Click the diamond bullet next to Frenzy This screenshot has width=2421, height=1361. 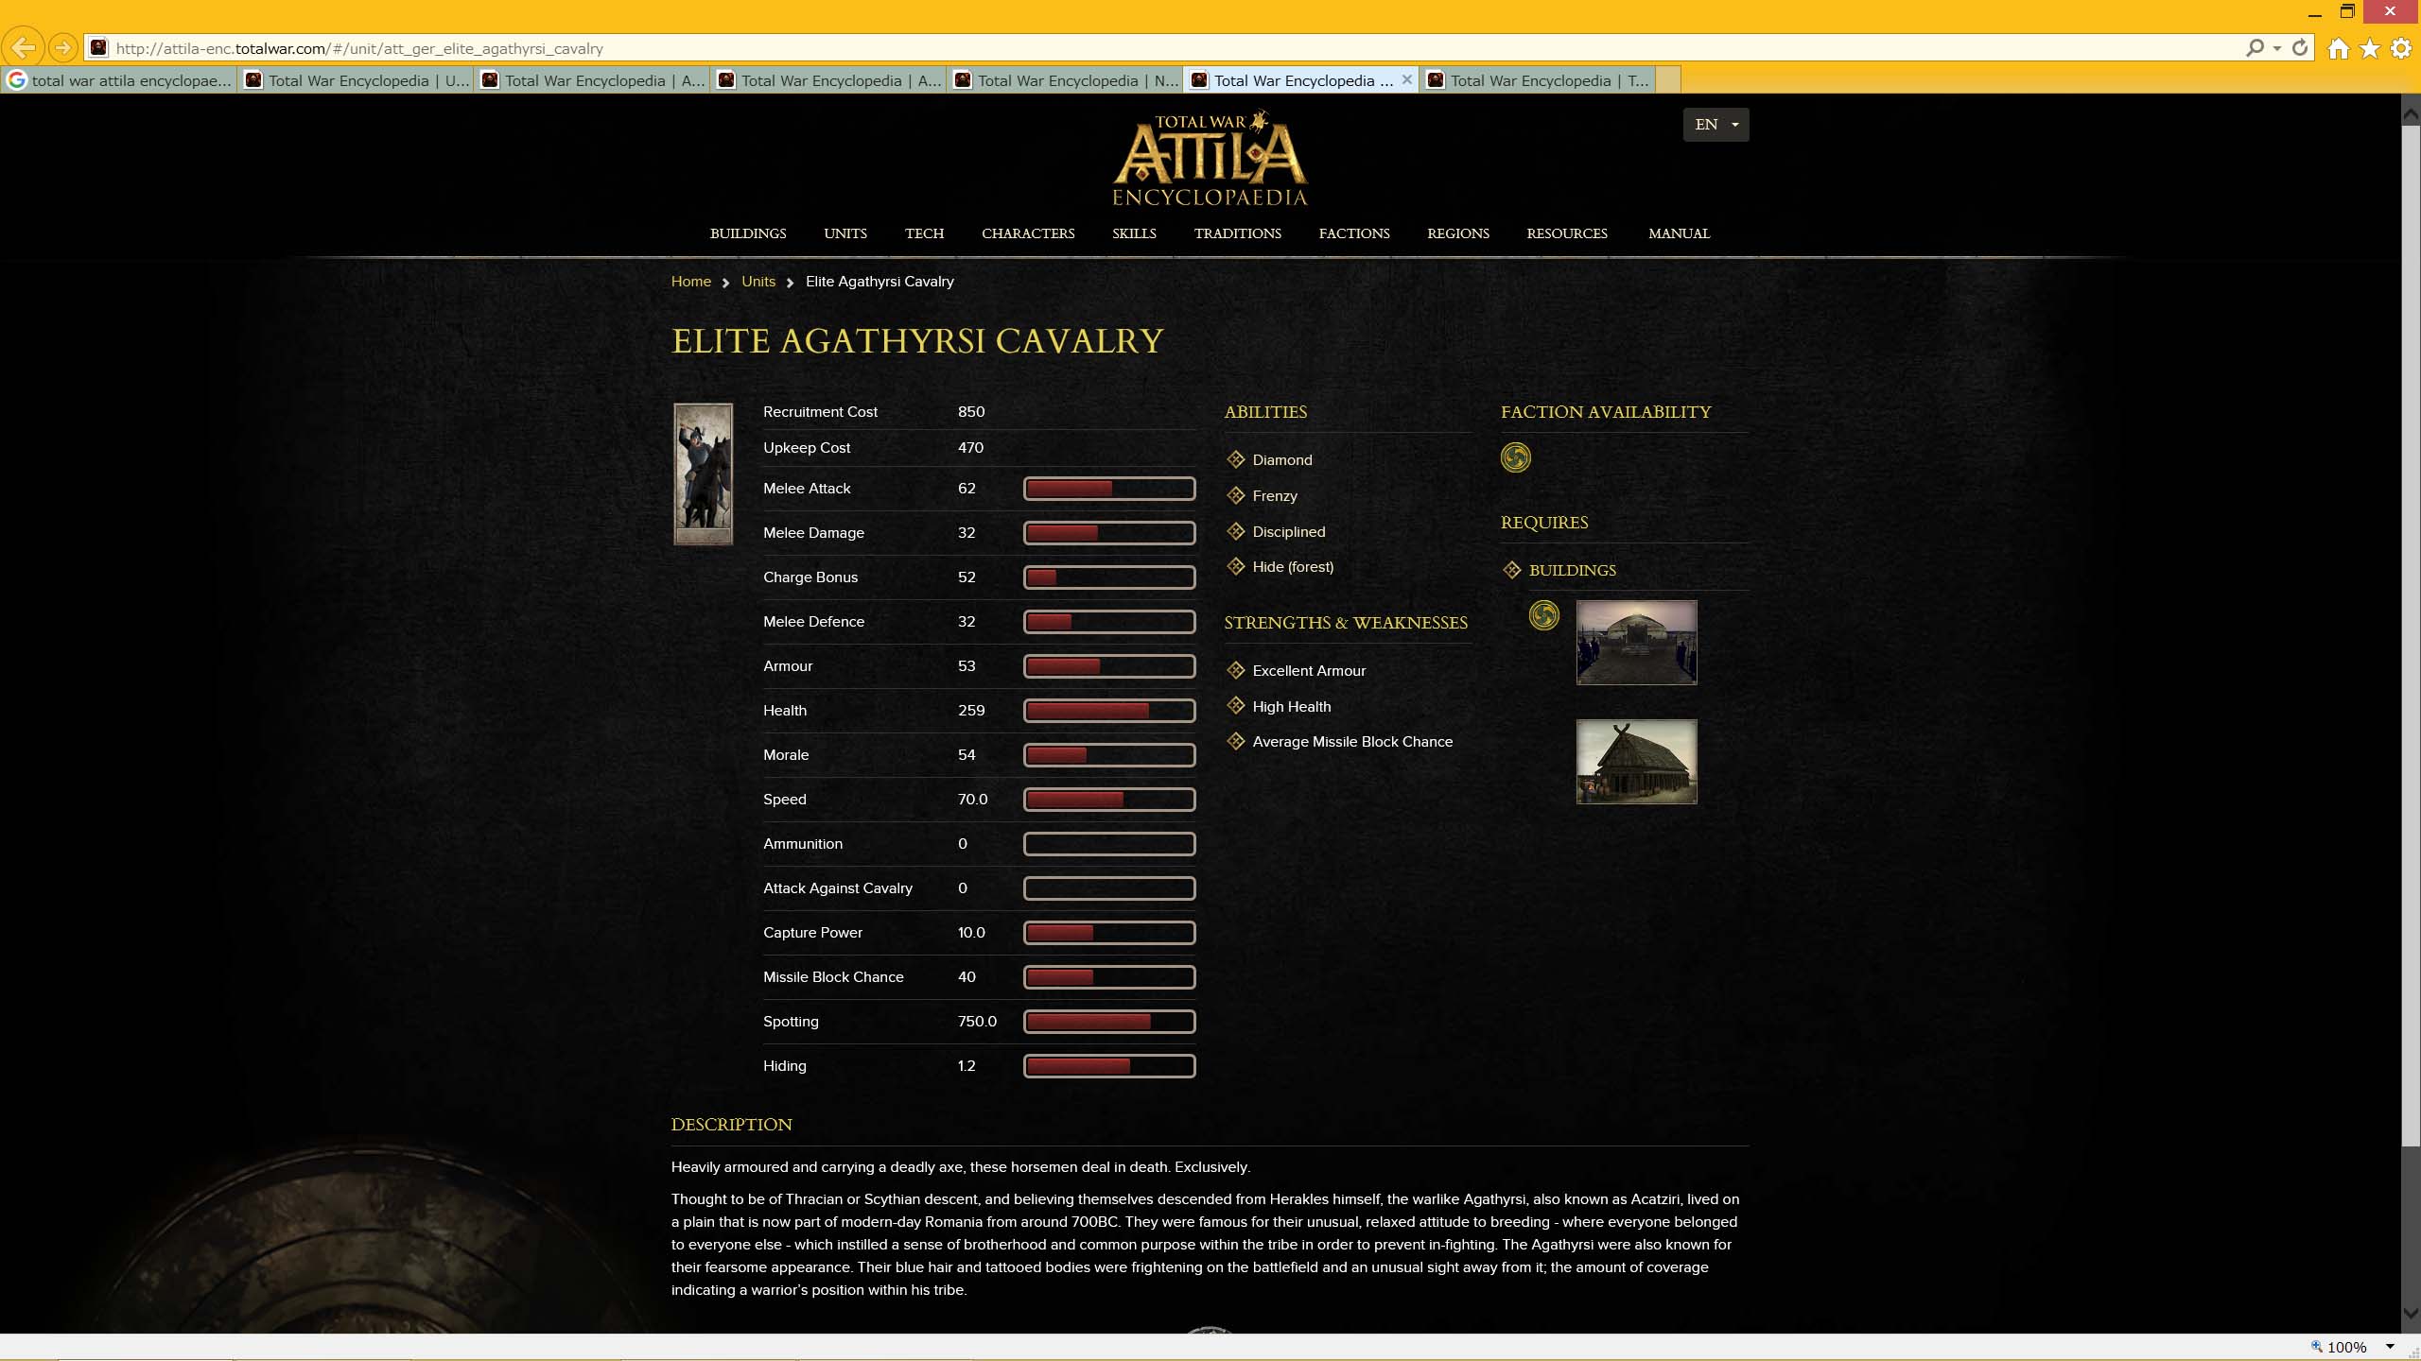click(x=1235, y=495)
